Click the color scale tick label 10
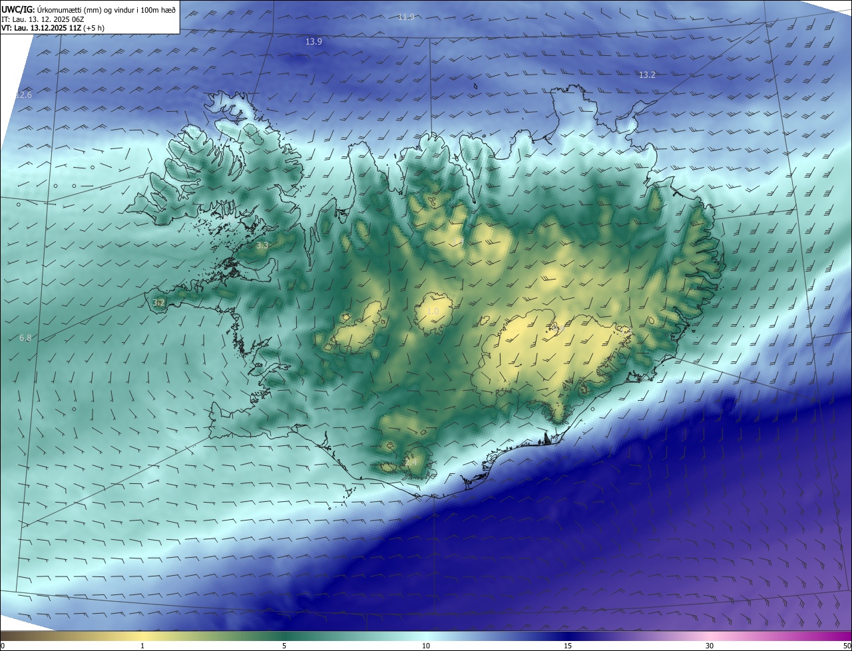Viewport: 852px width, 651px height. tap(426, 646)
